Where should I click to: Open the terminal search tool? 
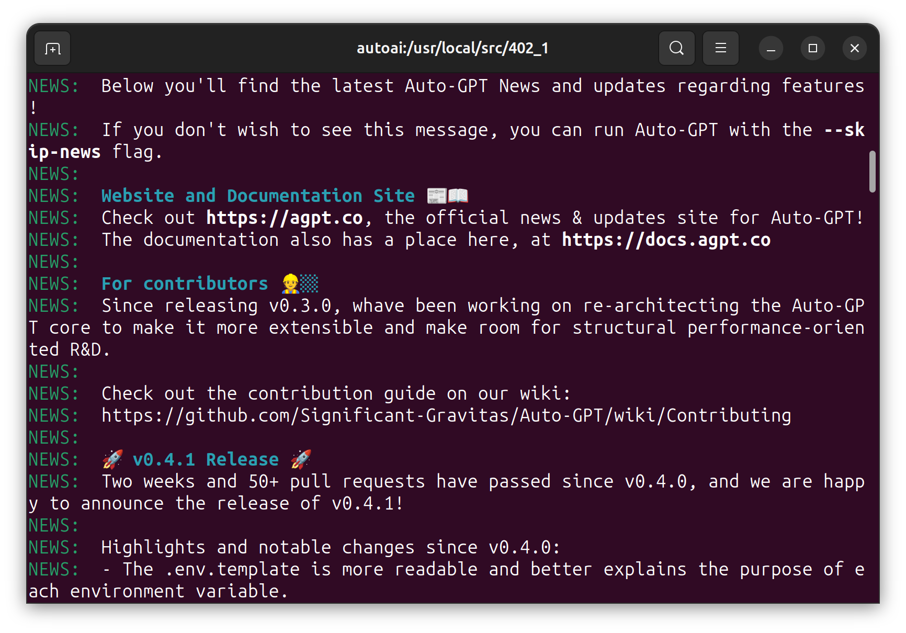[x=676, y=48]
